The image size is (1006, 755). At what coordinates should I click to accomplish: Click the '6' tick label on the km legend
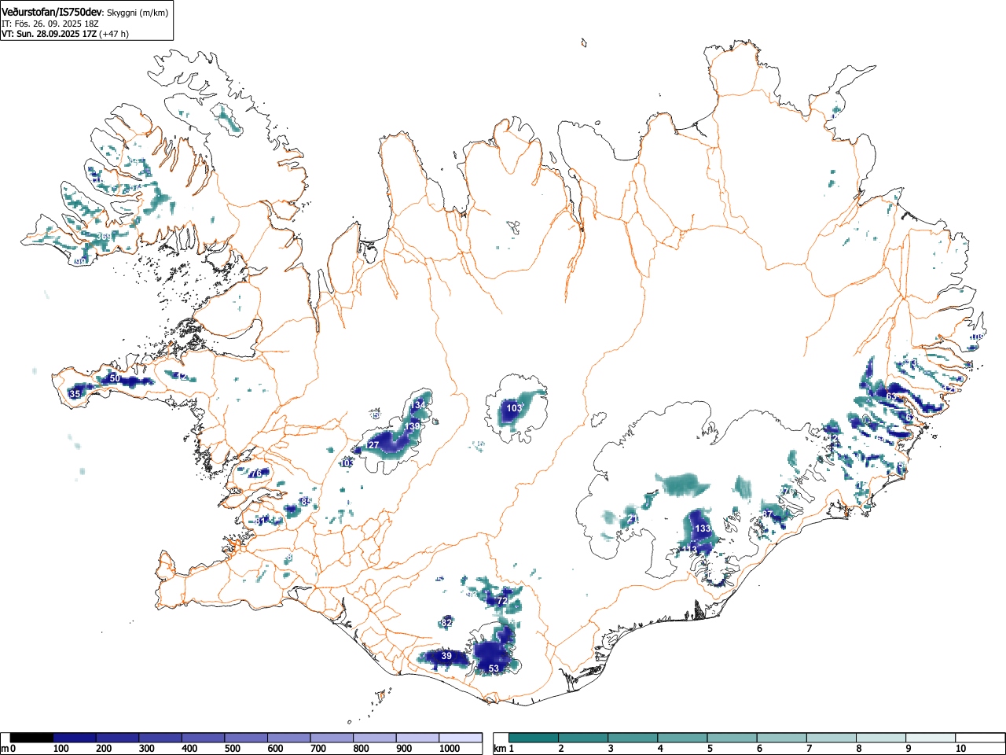pos(759,749)
